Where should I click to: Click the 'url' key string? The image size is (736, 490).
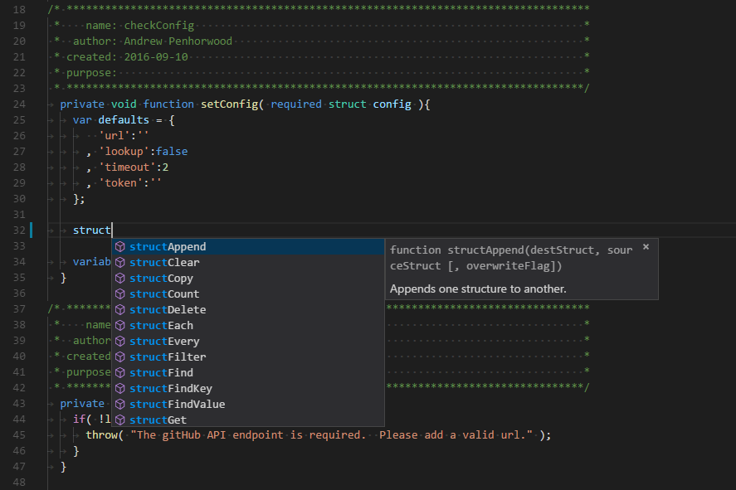(114, 135)
